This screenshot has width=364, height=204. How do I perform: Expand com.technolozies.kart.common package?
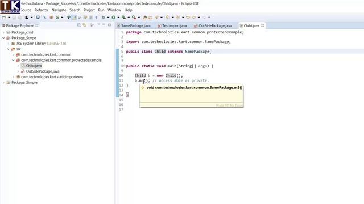[14, 54]
